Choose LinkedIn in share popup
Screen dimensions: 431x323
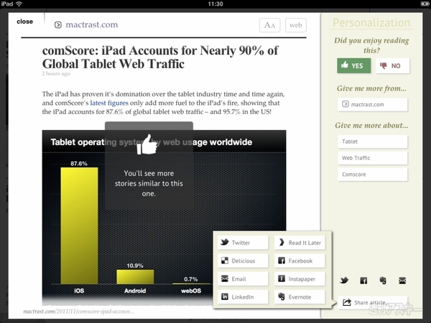243,297
